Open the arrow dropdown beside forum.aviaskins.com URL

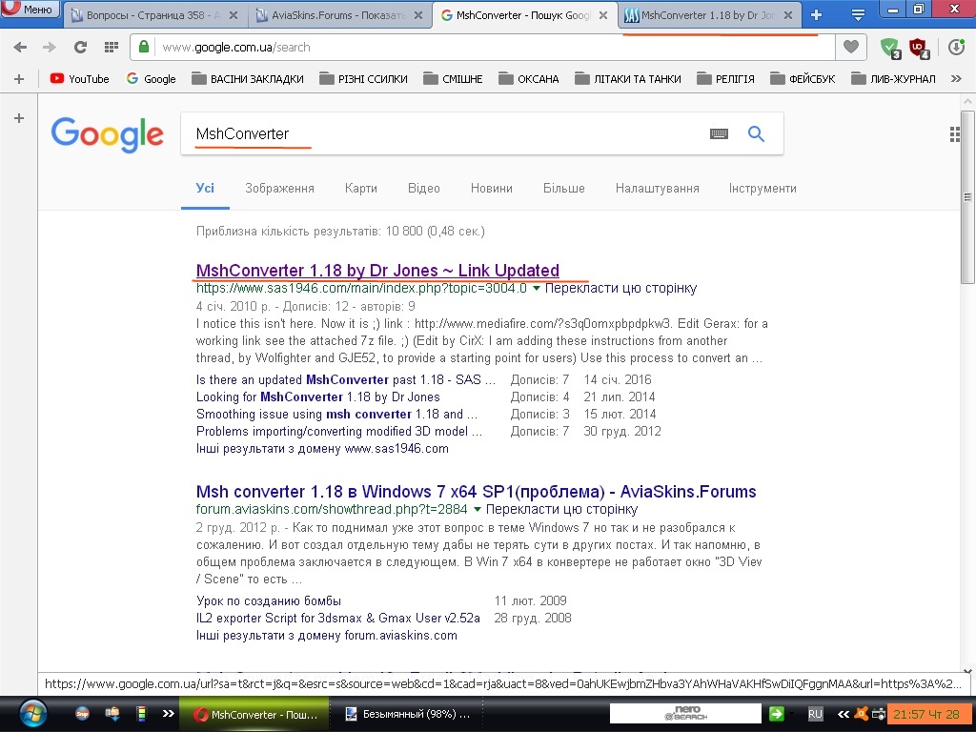click(478, 509)
